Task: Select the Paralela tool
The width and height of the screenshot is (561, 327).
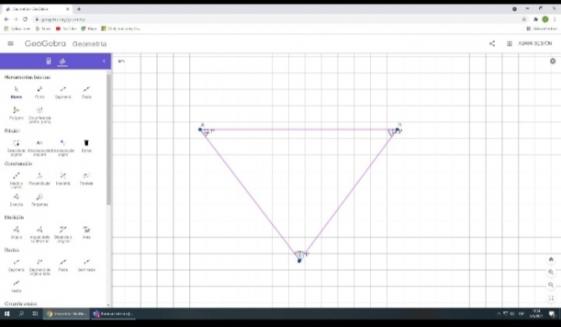Action: (x=86, y=179)
